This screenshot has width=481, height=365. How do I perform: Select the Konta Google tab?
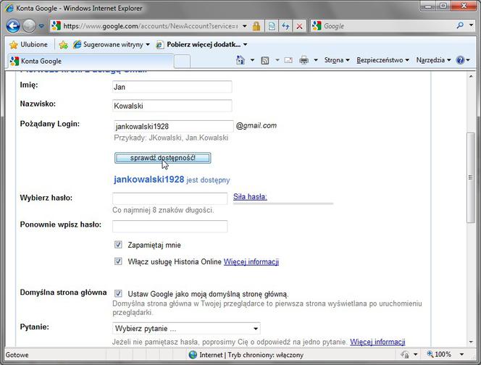(91, 61)
